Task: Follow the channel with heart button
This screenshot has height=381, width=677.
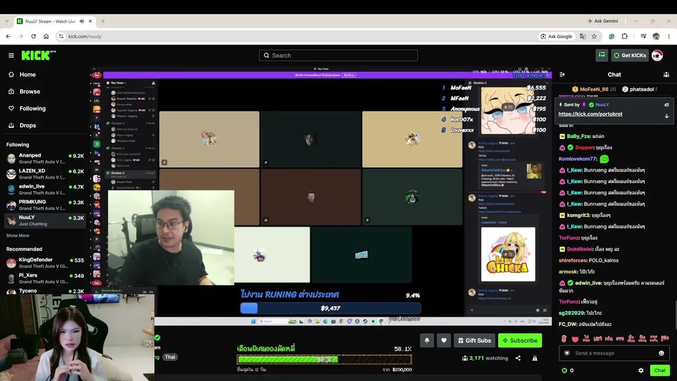Action: coord(444,340)
